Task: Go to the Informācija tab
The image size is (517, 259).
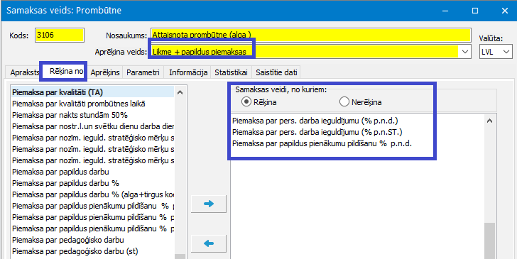Action: [188, 72]
